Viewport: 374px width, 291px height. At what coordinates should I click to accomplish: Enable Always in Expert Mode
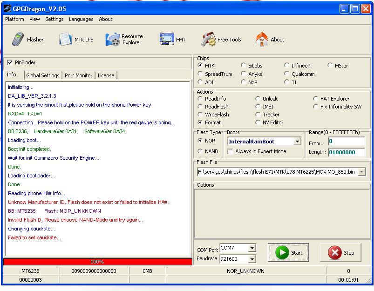231,151
